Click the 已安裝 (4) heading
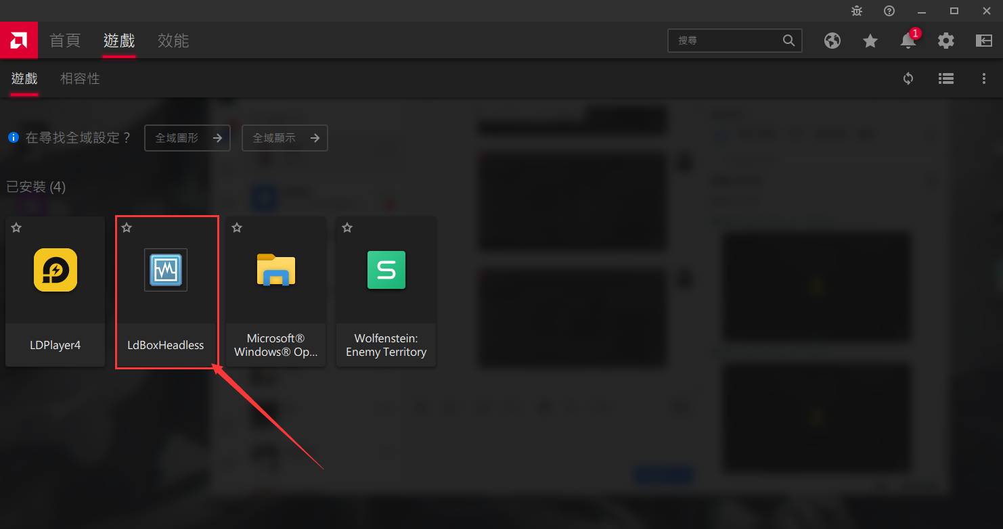 pos(37,187)
